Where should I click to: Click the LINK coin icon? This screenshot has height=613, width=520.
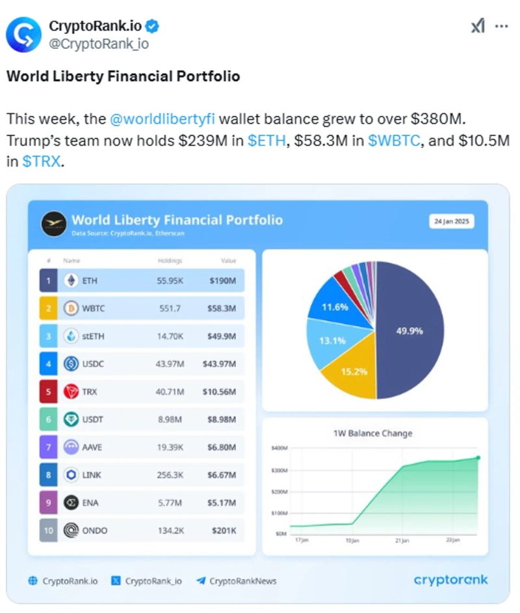(71, 476)
